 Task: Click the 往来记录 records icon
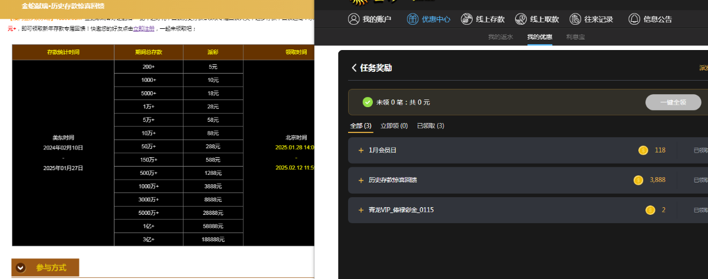point(575,19)
